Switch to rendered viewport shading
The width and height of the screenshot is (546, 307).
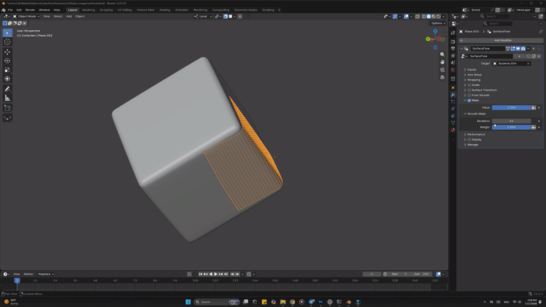(x=439, y=16)
